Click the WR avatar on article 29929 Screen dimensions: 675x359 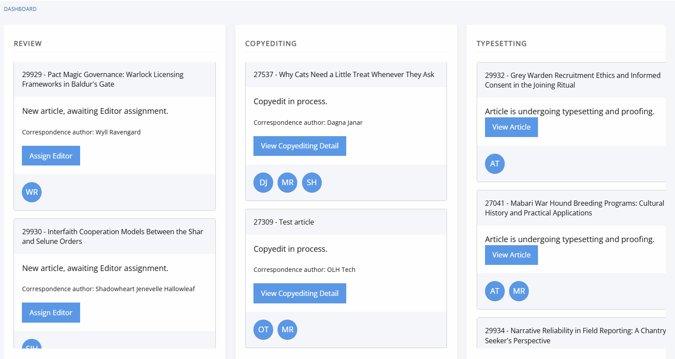pyautogui.click(x=32, y=192)
